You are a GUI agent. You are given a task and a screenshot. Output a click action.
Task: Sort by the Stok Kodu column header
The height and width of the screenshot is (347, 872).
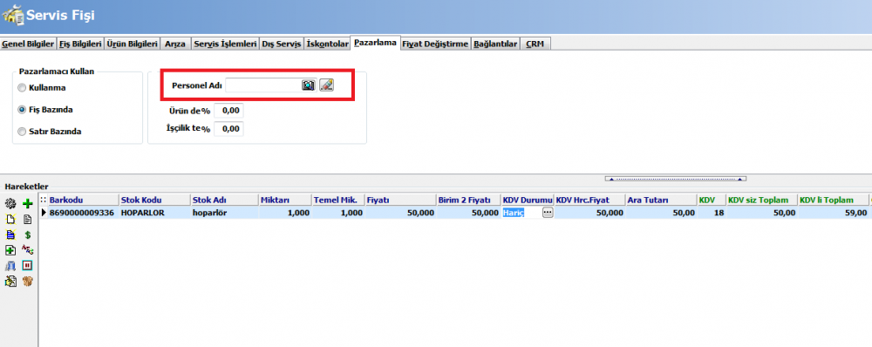[154, 201]
